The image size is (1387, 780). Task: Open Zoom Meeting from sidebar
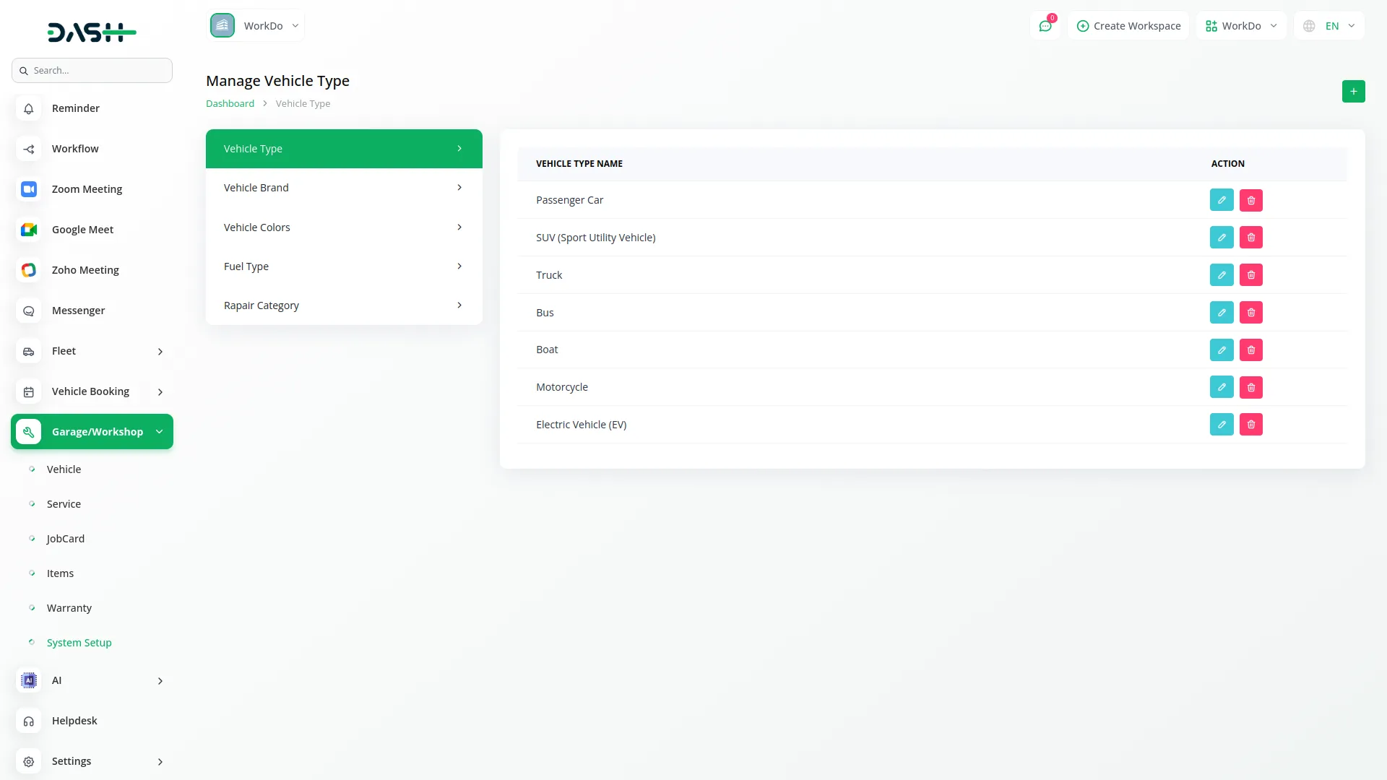point(87,189)
